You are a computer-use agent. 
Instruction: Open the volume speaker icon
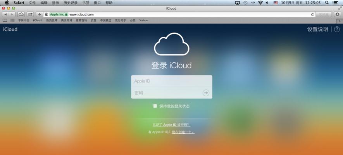tap(267, 3)
